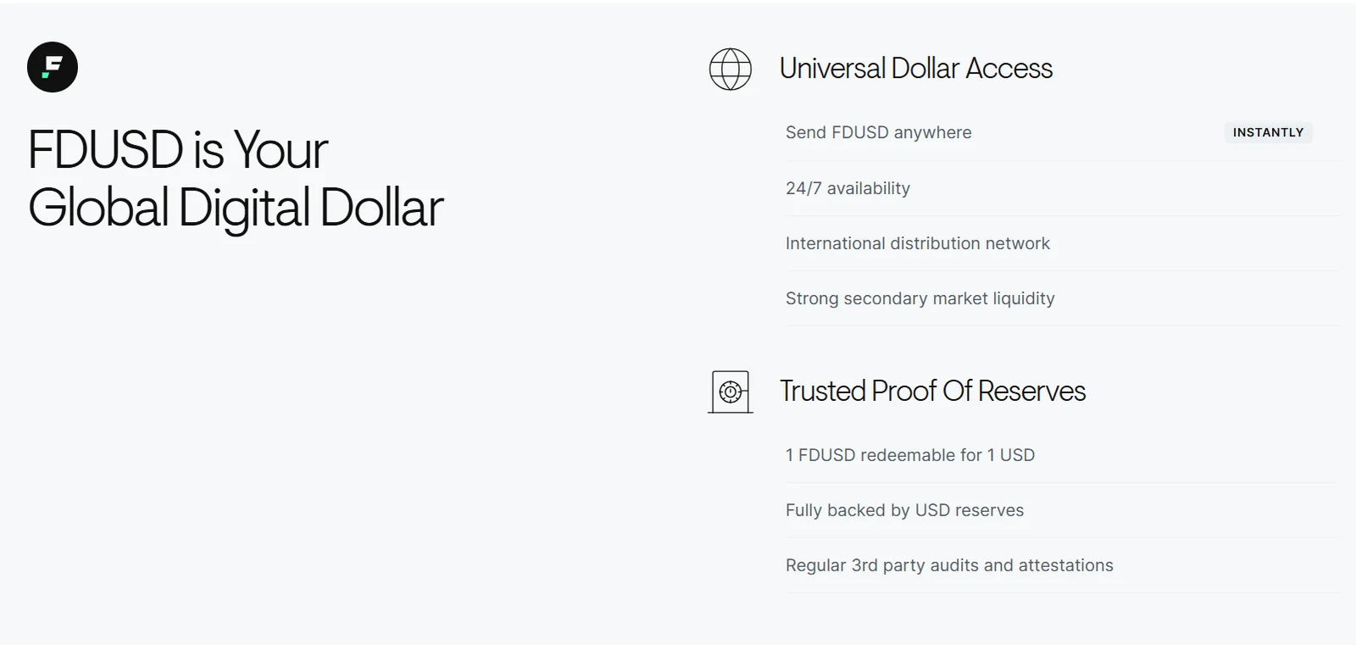Click "Fully backed by USD reserves" item
1356x645 pixels.
pyautogui.click(x=904, y=510)
